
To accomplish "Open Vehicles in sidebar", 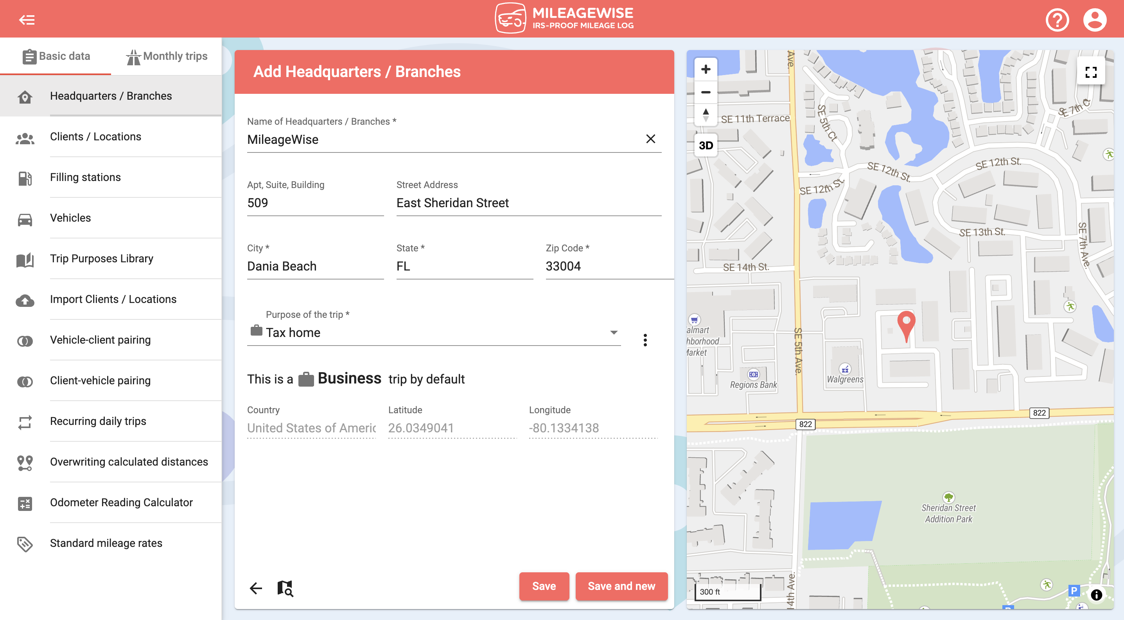I will click(111, 218).
